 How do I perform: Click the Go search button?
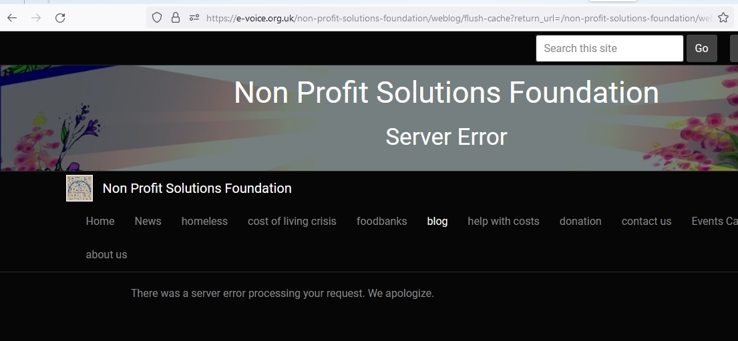coord(701,49)
